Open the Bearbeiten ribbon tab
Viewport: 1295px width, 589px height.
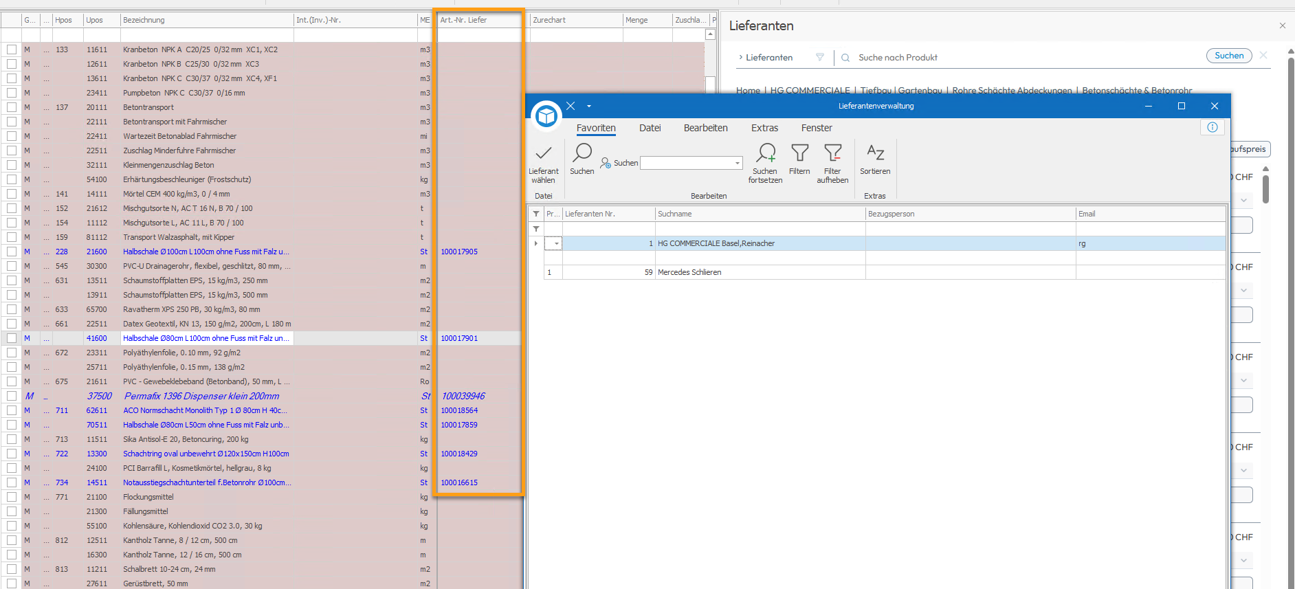706,128
